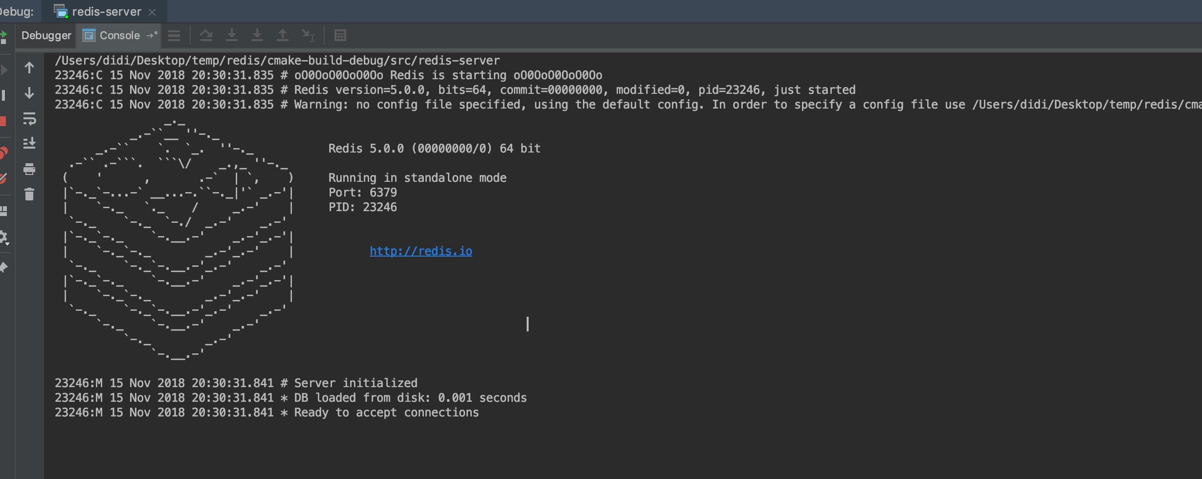
Task: Open the http://redis.io link
Action: pyautogui.click(x=421, y=251)
